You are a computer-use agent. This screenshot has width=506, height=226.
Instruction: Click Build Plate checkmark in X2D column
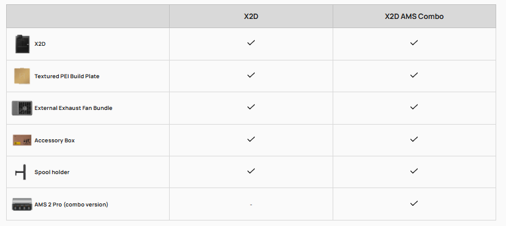point(251,75)
